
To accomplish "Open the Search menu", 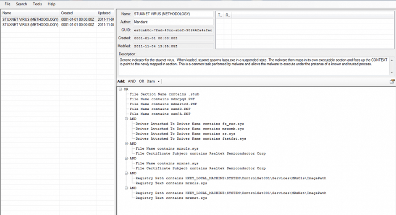I will 21,4.
